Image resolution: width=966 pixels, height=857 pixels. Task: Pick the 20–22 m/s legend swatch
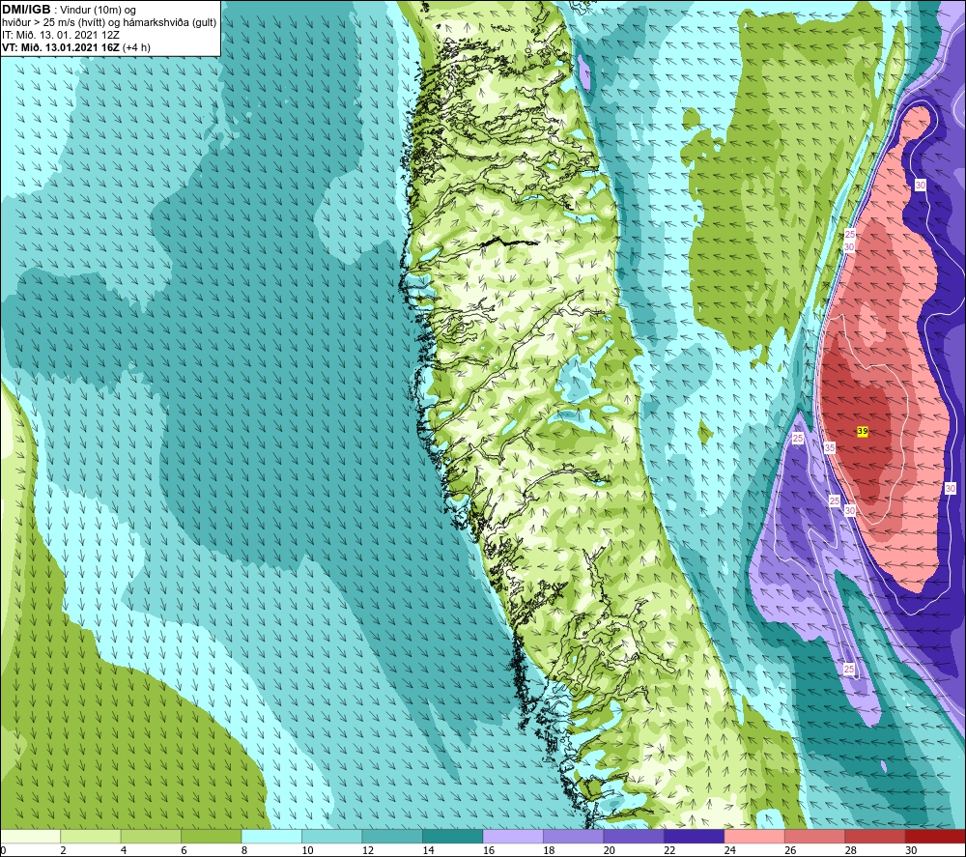click(634, 836)
